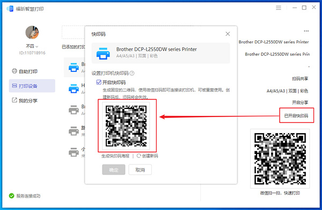Viewport: 322px width, 210px height.
Task: Open 自助打印 in the sidebar
Action: pos(25,71)
